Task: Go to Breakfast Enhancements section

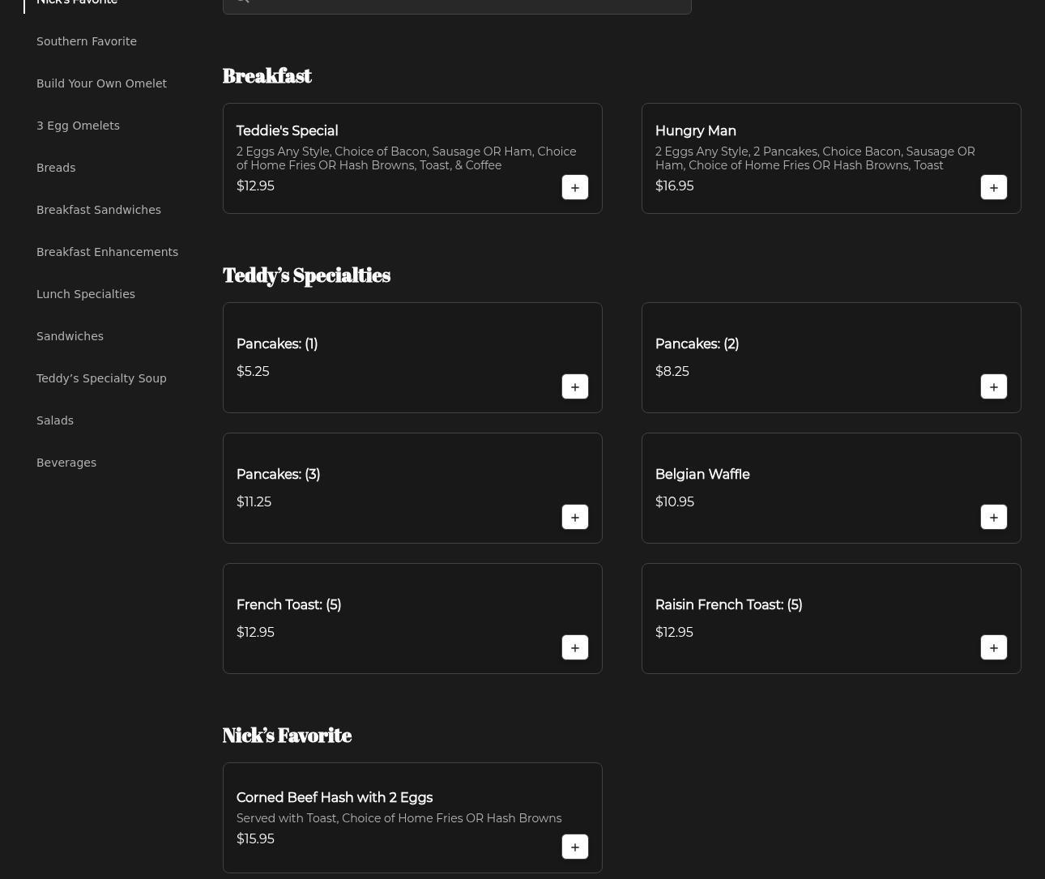Action: 107,252
